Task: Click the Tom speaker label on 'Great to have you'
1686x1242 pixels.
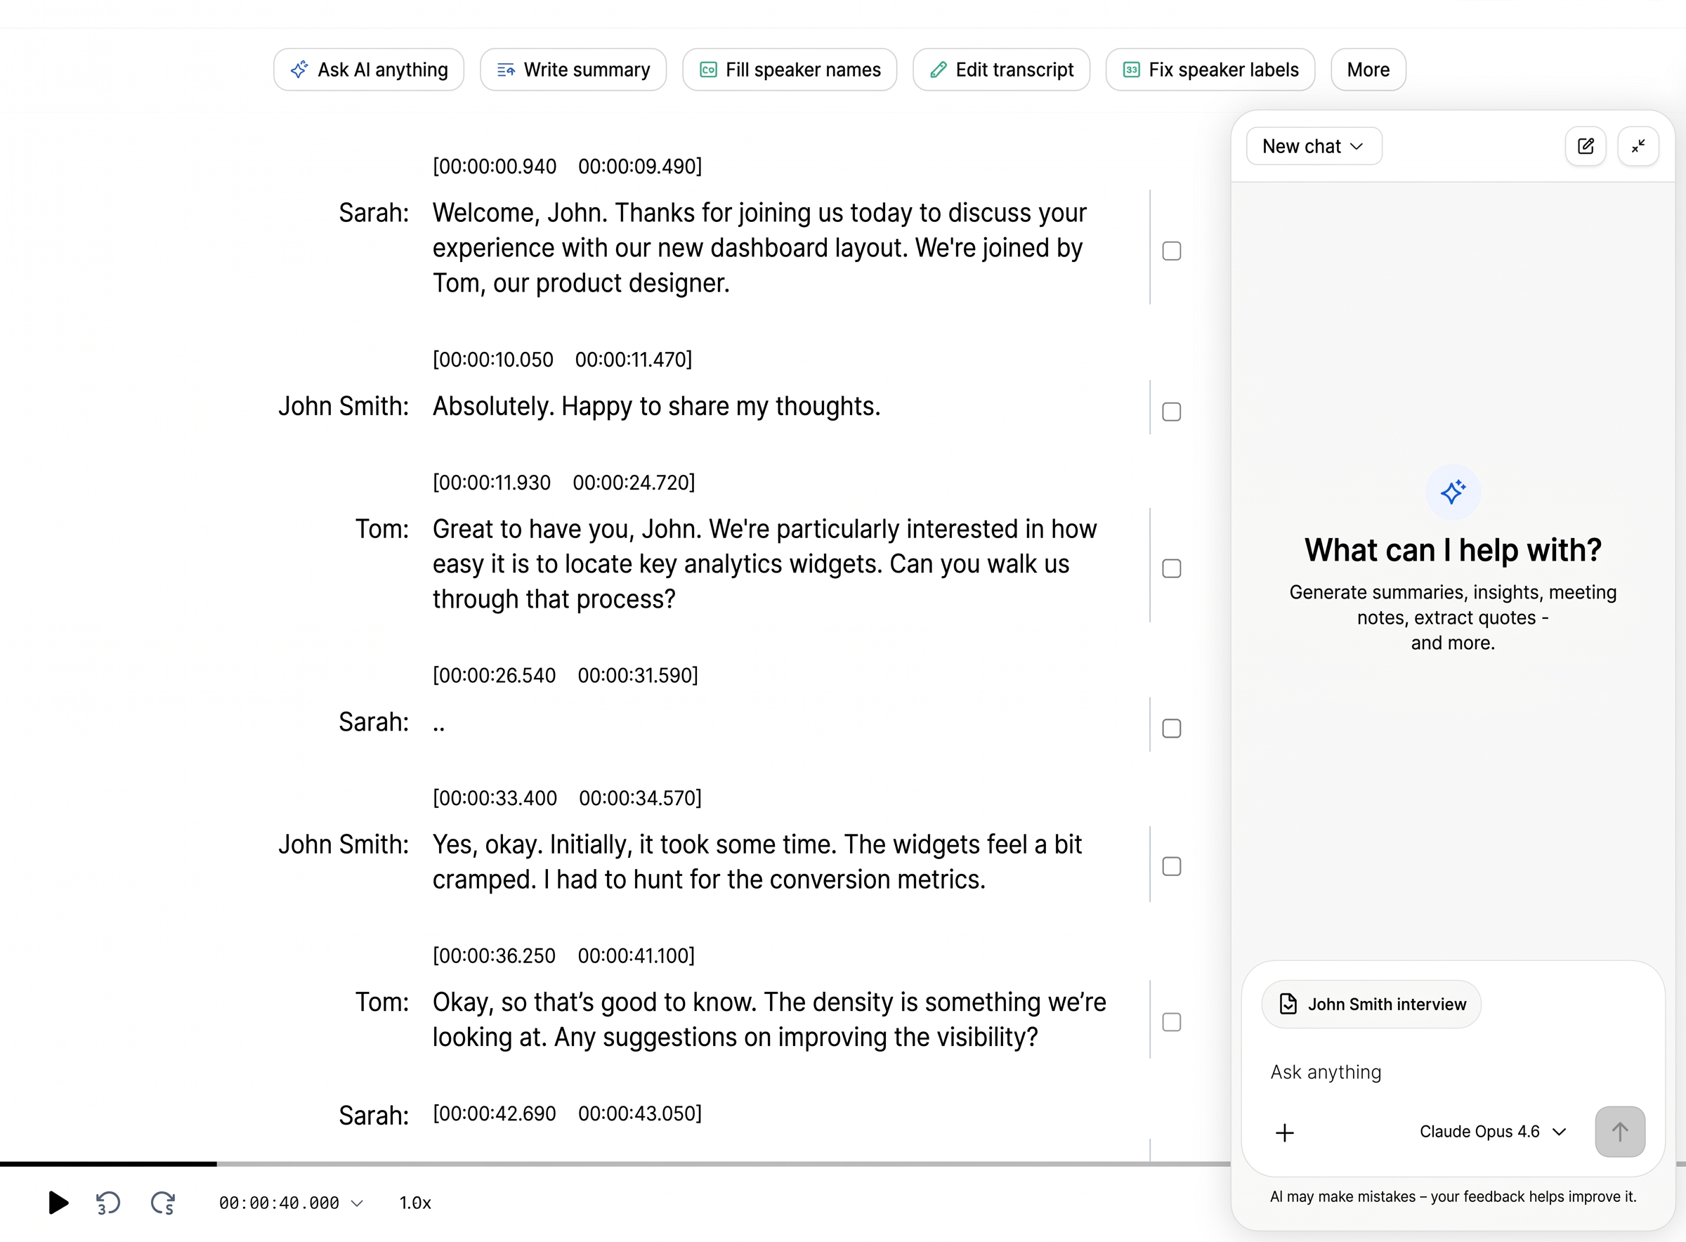Action: coord(382,529)
